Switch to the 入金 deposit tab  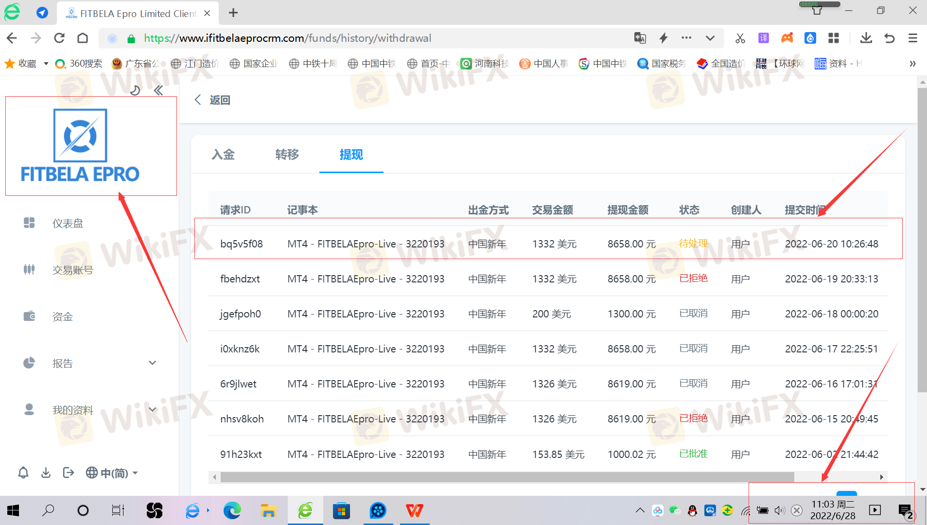click(x=223, y=155)
